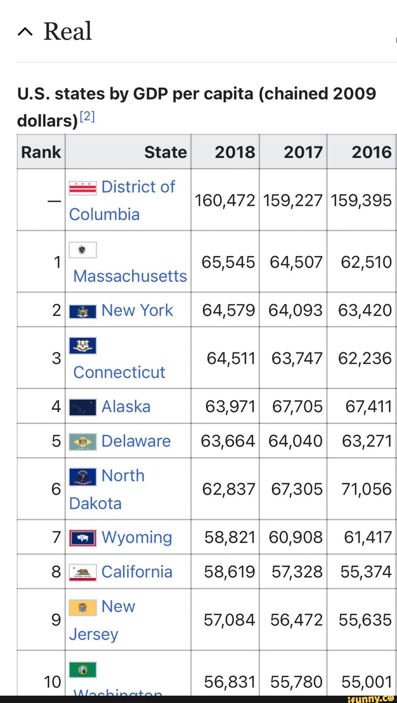This screenshot has width=397, height=703.
Task: Click the North Dakota flag icon
Action: pos(82,475)
